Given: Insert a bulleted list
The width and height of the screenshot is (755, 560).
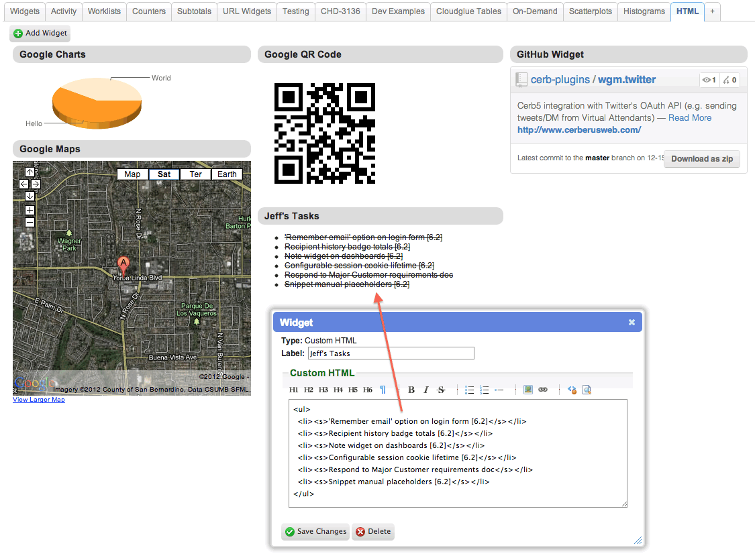Looking at the screenshot, I should pyautogui.click(x=470, y=390).
